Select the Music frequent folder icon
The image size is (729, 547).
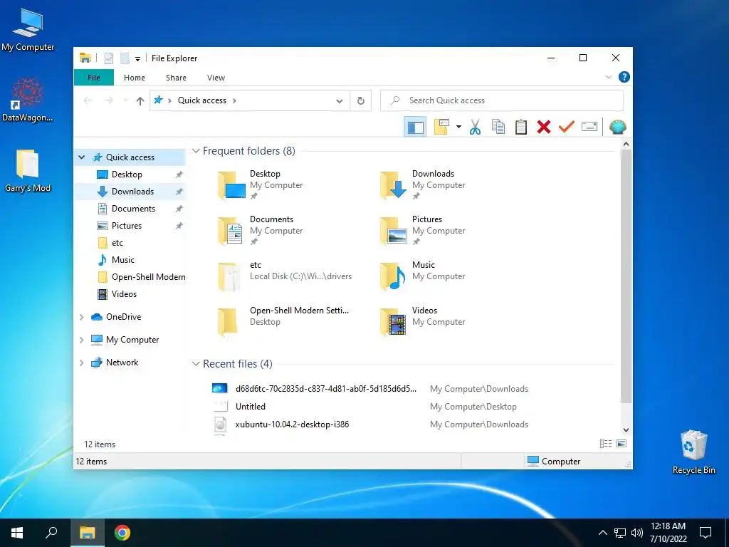tap(394, 276)
